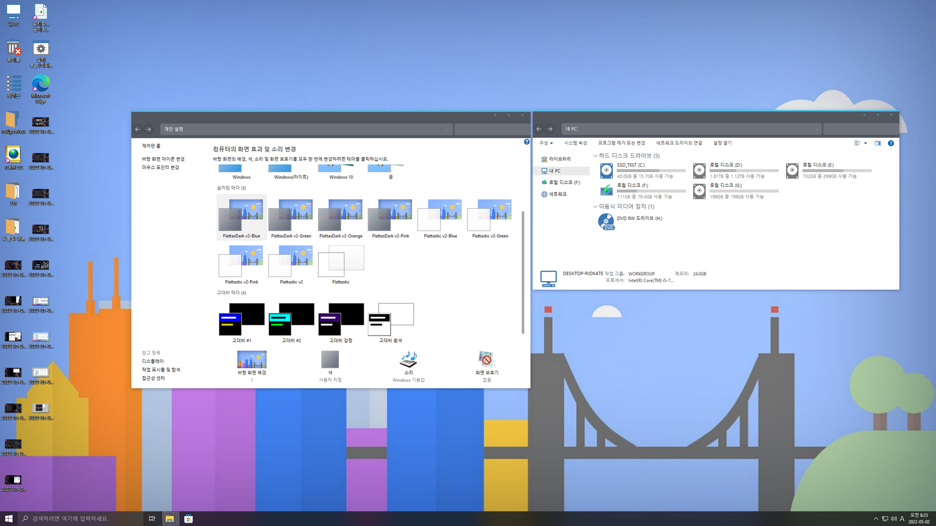Open File Explorer from the taskbar

[169, 519]
